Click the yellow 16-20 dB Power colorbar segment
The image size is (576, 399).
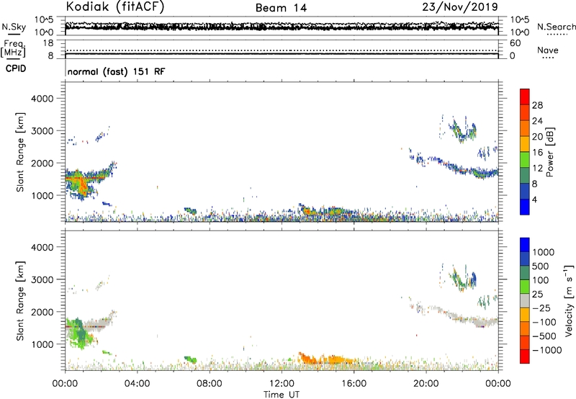coord(525,144)
